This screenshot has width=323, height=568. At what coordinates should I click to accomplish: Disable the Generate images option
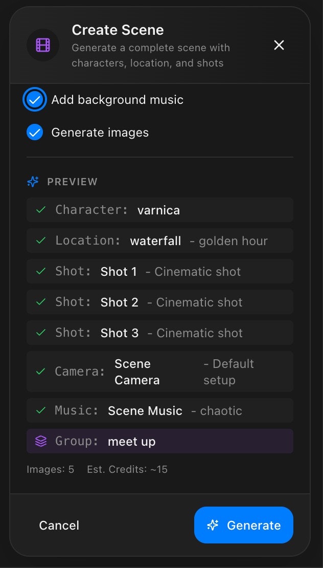[x=34, y=132]
